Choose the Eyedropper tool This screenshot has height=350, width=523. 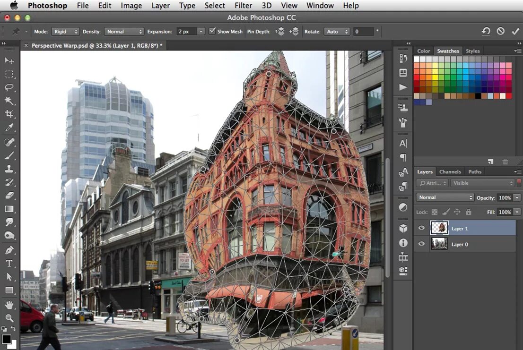point(9,128)
